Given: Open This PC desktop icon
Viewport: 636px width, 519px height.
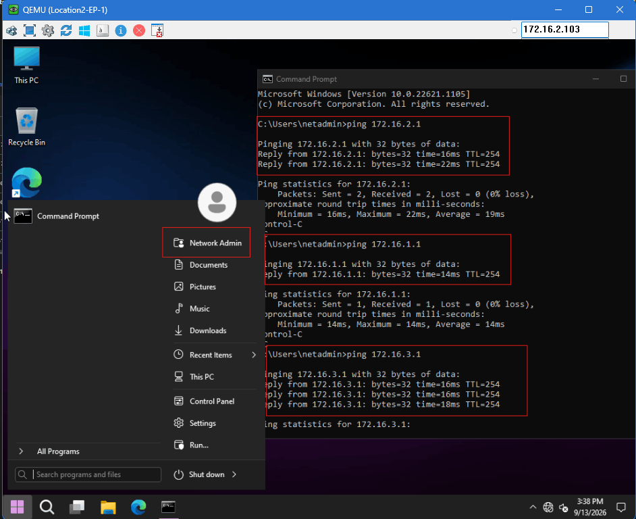Looking at the screenshot, I should [x=27, y=65].
